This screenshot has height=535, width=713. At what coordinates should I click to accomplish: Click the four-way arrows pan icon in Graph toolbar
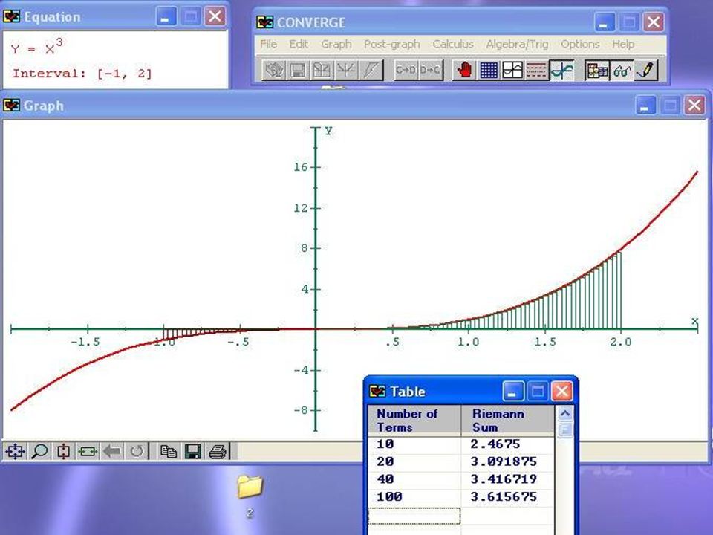tap(15, 451)
